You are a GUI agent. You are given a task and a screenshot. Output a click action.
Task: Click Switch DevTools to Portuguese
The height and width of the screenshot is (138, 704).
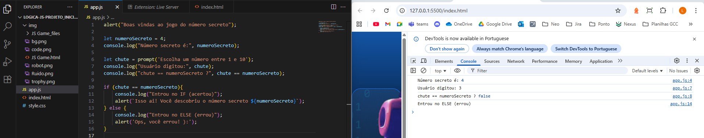tap(586, 49)
